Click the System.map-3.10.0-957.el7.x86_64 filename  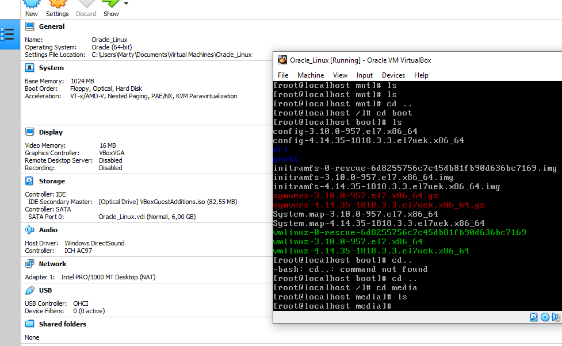pos(355,214)
